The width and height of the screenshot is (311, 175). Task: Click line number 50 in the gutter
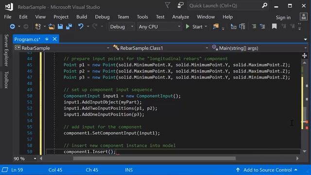[30, 96]
